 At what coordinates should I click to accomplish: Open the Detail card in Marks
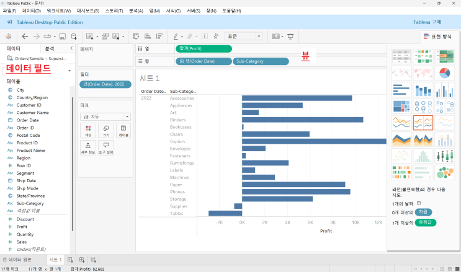(88, 147)
